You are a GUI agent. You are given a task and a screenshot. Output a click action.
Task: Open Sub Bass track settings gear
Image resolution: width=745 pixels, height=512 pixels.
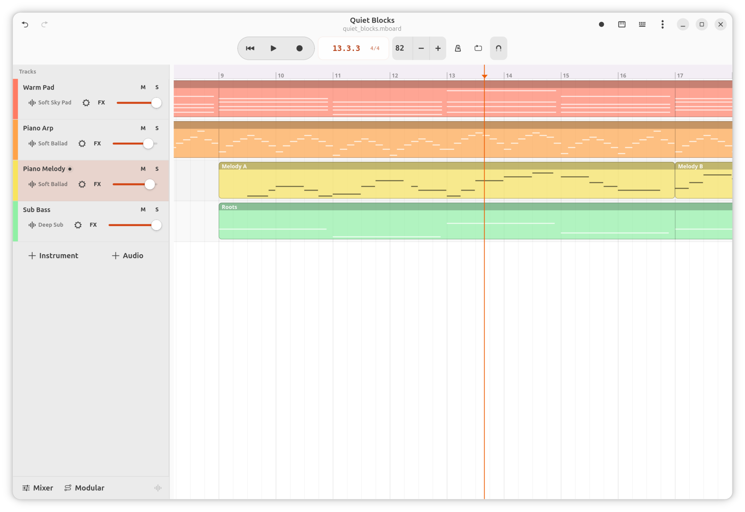(x=78, y=225)
